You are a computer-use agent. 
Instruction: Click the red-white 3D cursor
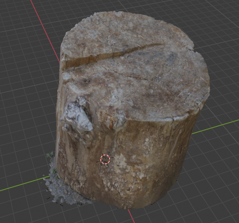105,159
